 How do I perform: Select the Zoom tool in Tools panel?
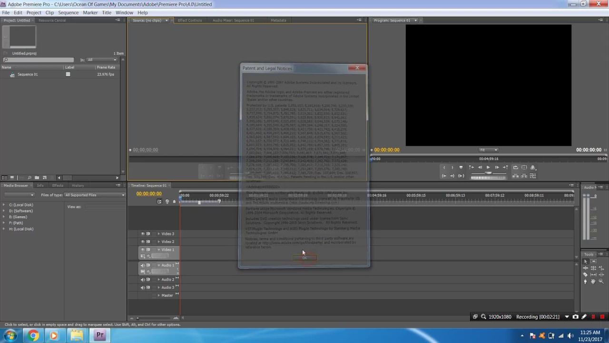(x=601, y=281)
